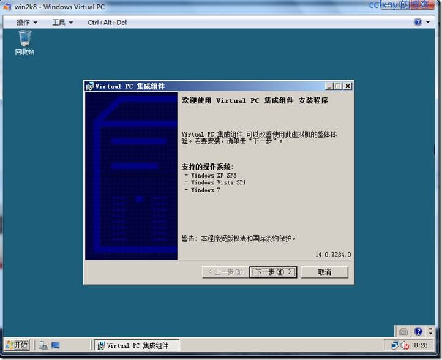Click the 警告 copyright warning text
442x360 pixels.
click(x=239, y=239)
